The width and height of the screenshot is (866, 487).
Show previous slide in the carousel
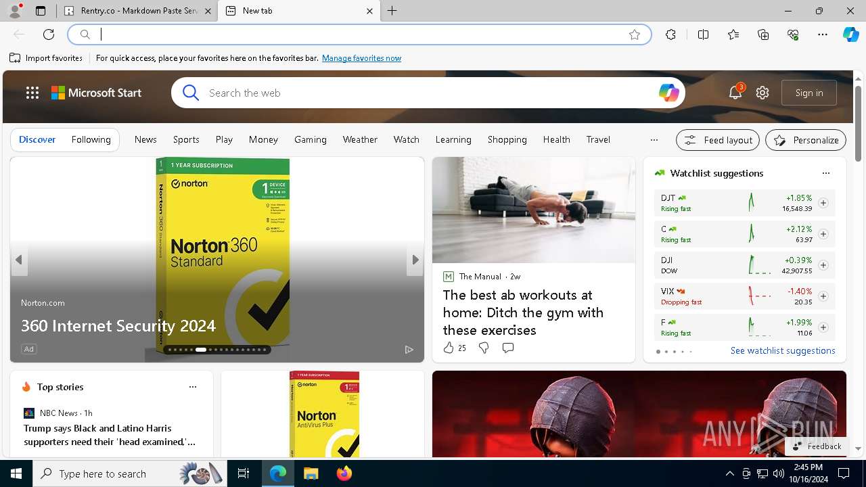(19, 260)
